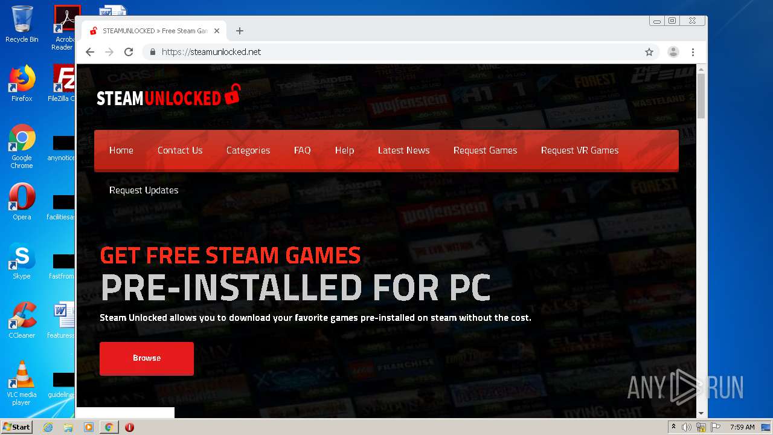The width and height of the screenshot is (773, 435).
Task: Launch Opera from the desktop
Action: (x=22, y=202)
